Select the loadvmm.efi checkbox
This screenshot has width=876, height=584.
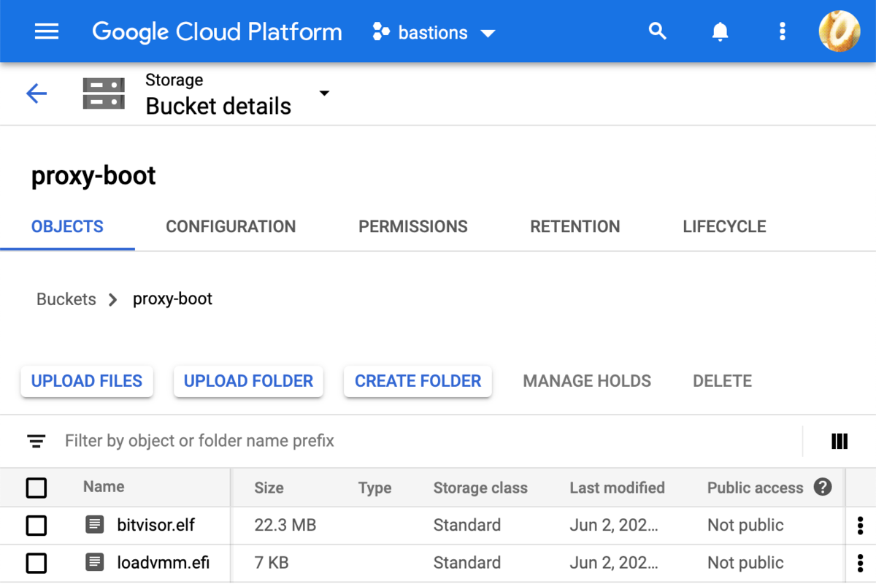tap(36, 563)
